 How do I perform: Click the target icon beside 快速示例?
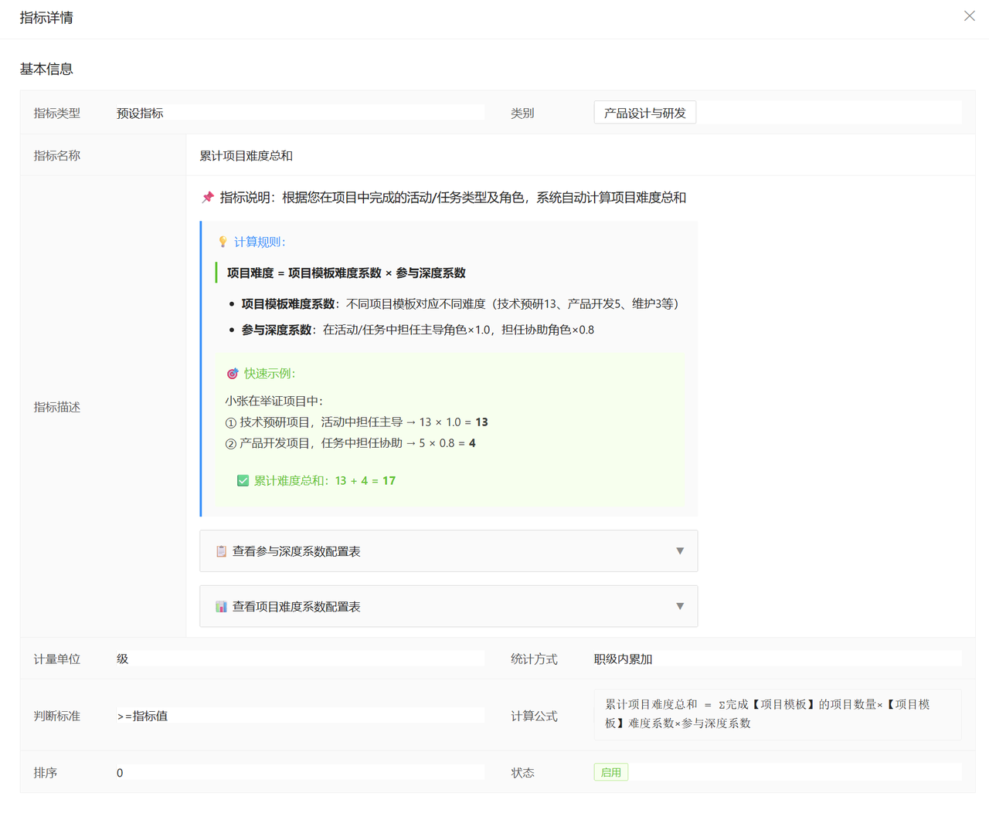[231, 374]
